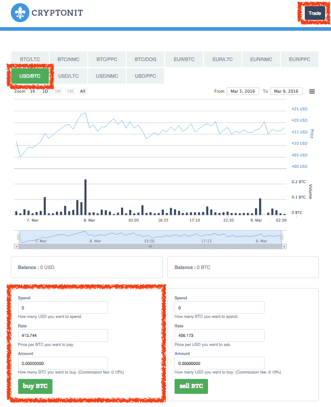Click the 16:35 time axis label
331x407 pixels.
click(x=163, y=220)
